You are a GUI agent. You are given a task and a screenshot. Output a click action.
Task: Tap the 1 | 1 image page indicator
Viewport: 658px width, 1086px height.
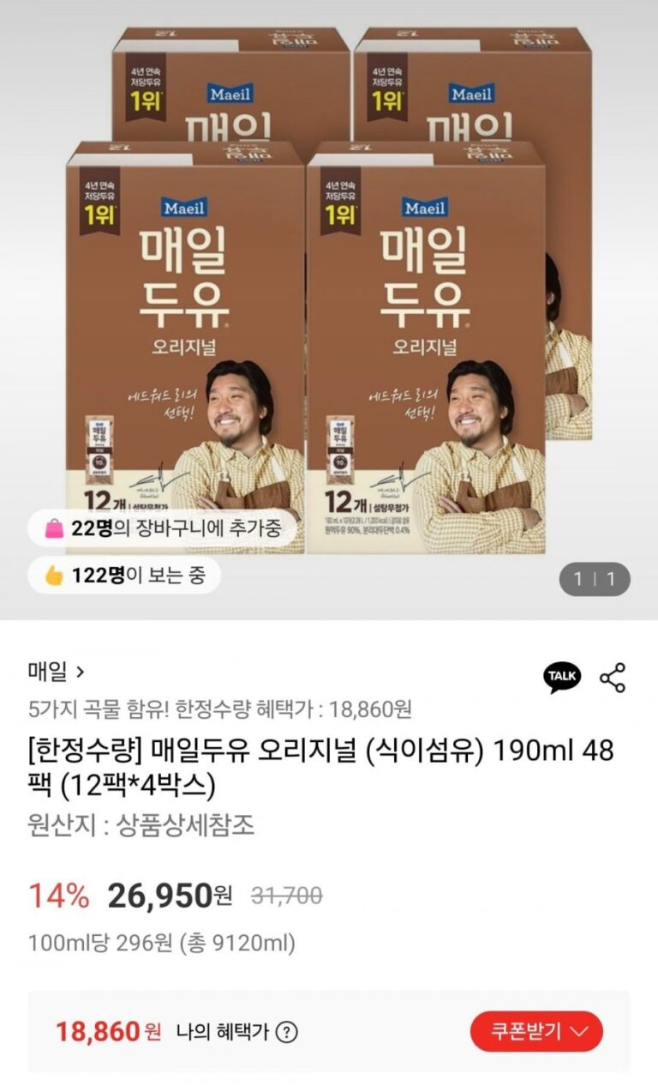point(595,579)
